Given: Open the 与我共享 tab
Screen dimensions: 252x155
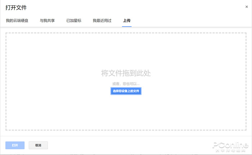Looking at the screenshot, I should click(47, 20).
